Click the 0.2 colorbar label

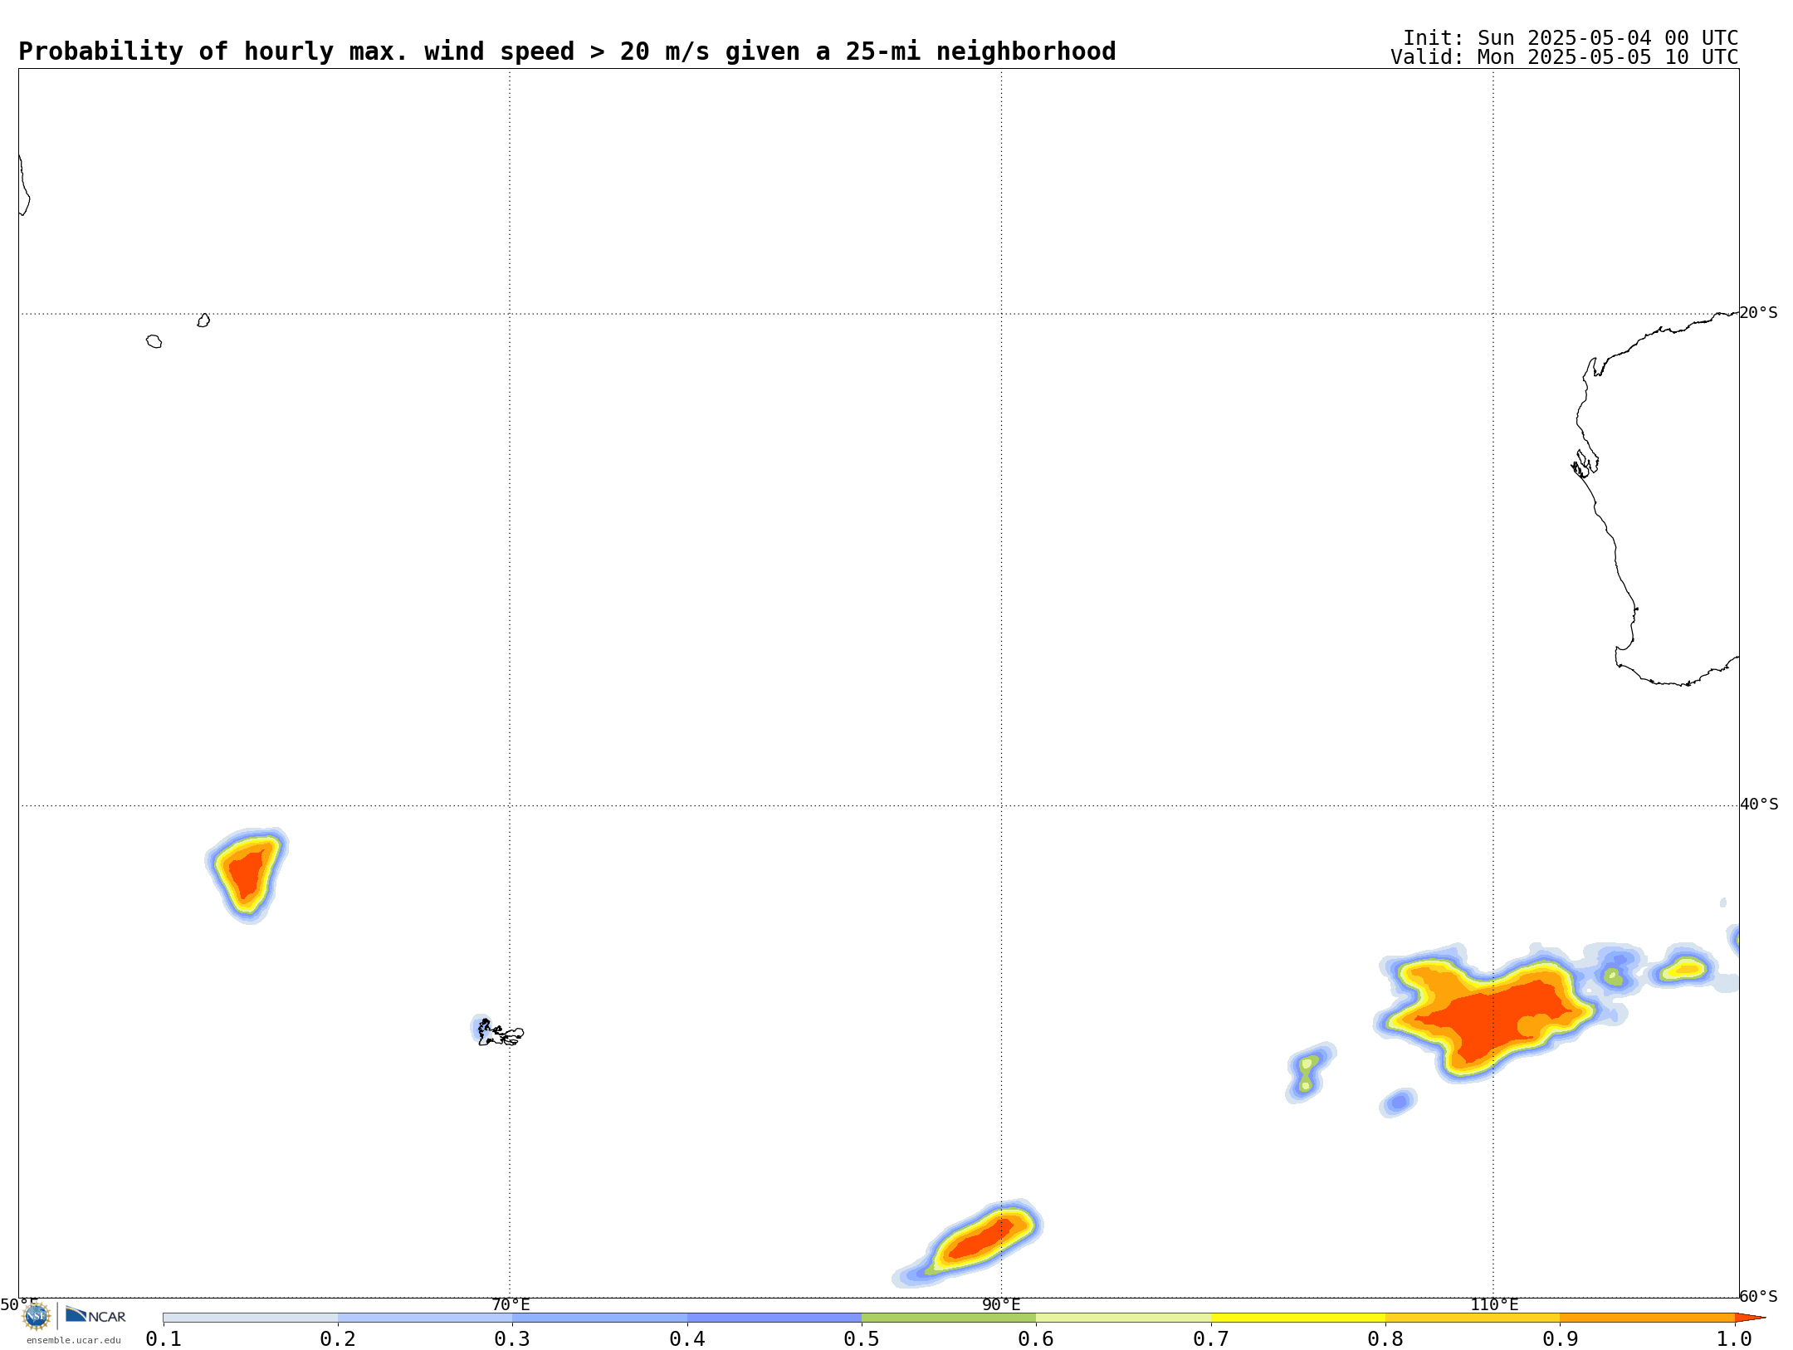click(x=338, y=1338)
